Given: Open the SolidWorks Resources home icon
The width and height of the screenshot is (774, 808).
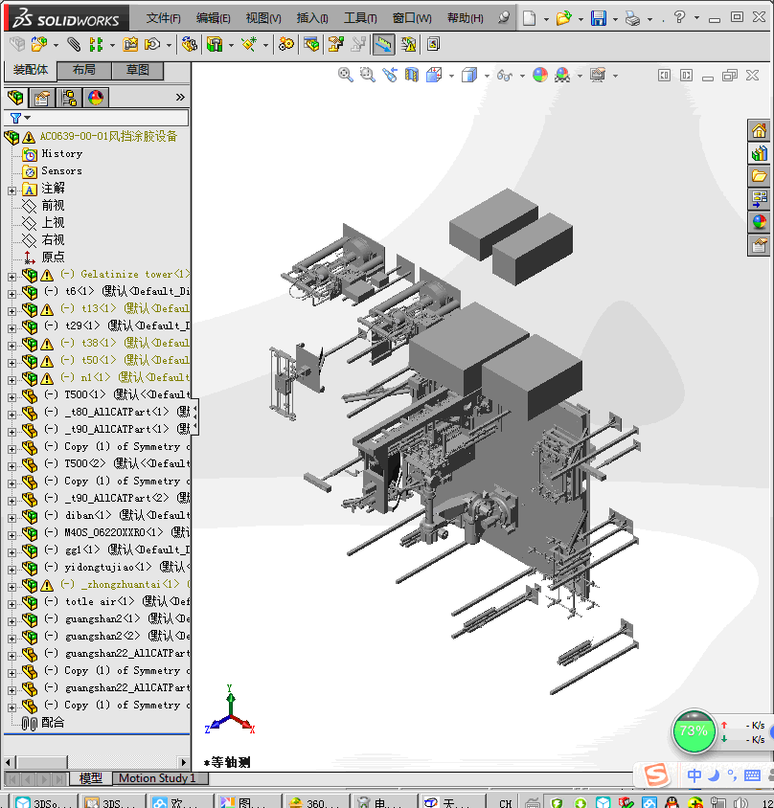Looking at the screenshot, I should 760,131.
